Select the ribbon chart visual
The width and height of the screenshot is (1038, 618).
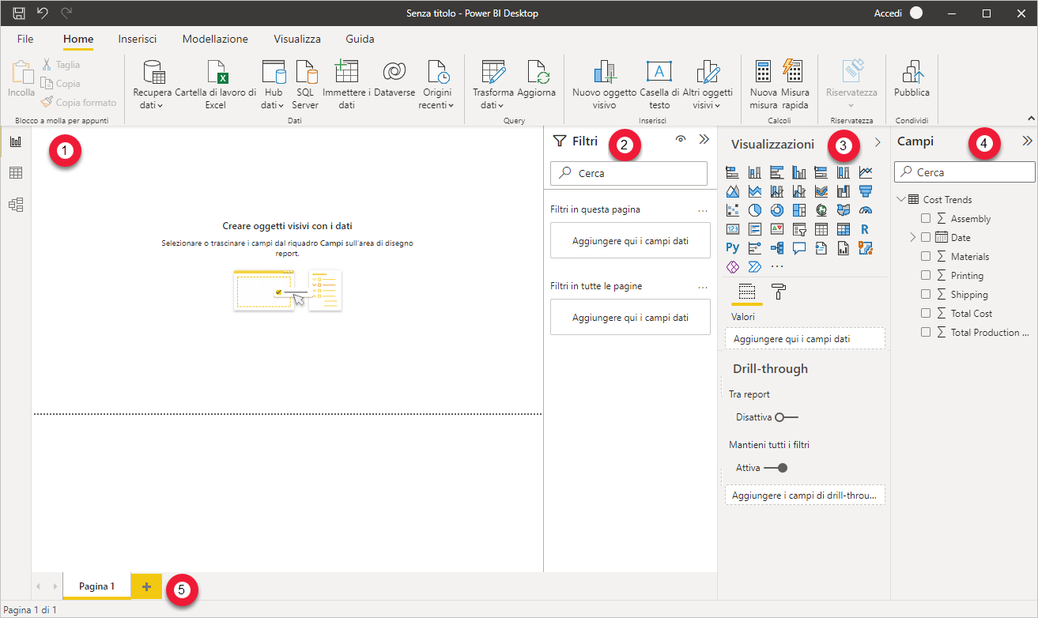[x=821, y=190]
